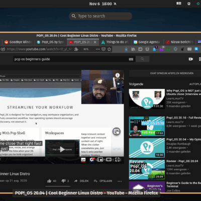201x201 pixels.
Task: Open the Review - Pop!_OS 20.04 thumbnail
Action: coord(147,170)
